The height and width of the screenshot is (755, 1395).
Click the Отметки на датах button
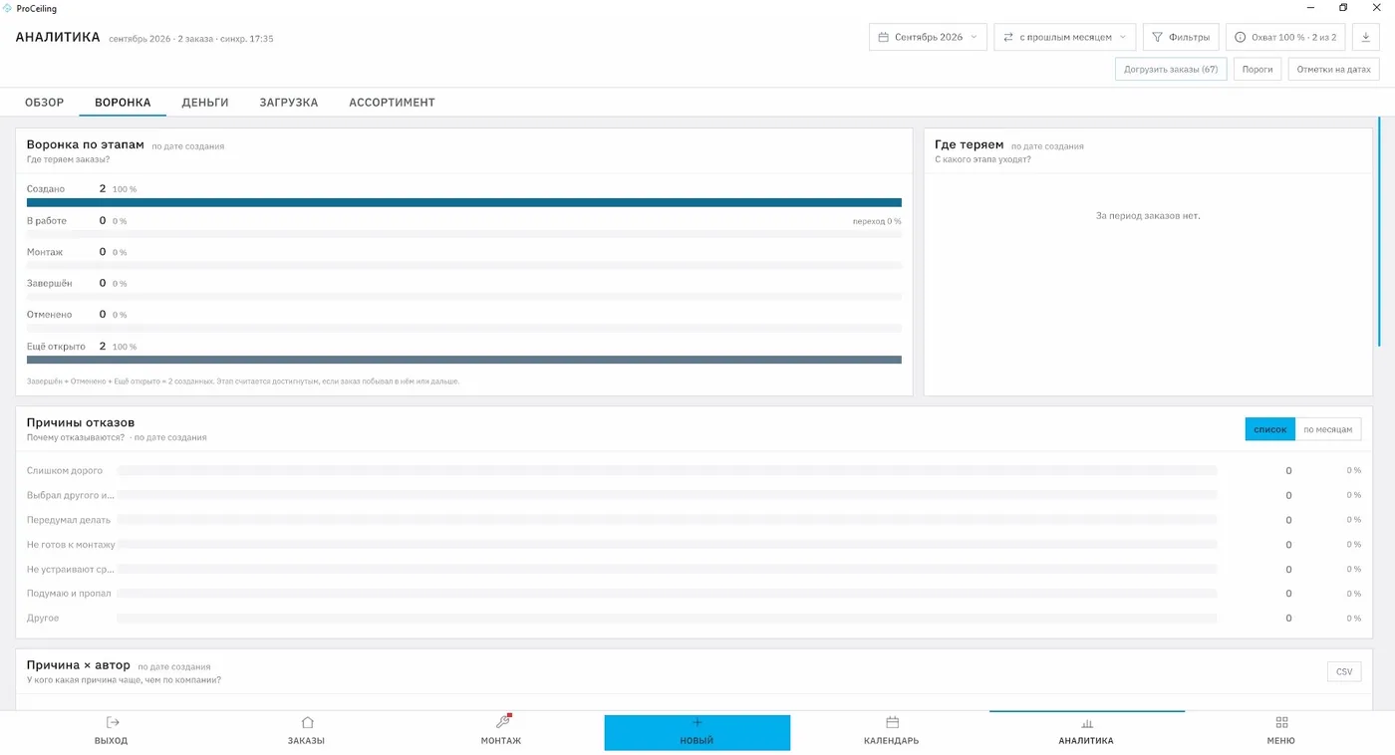coord(1333,70)
